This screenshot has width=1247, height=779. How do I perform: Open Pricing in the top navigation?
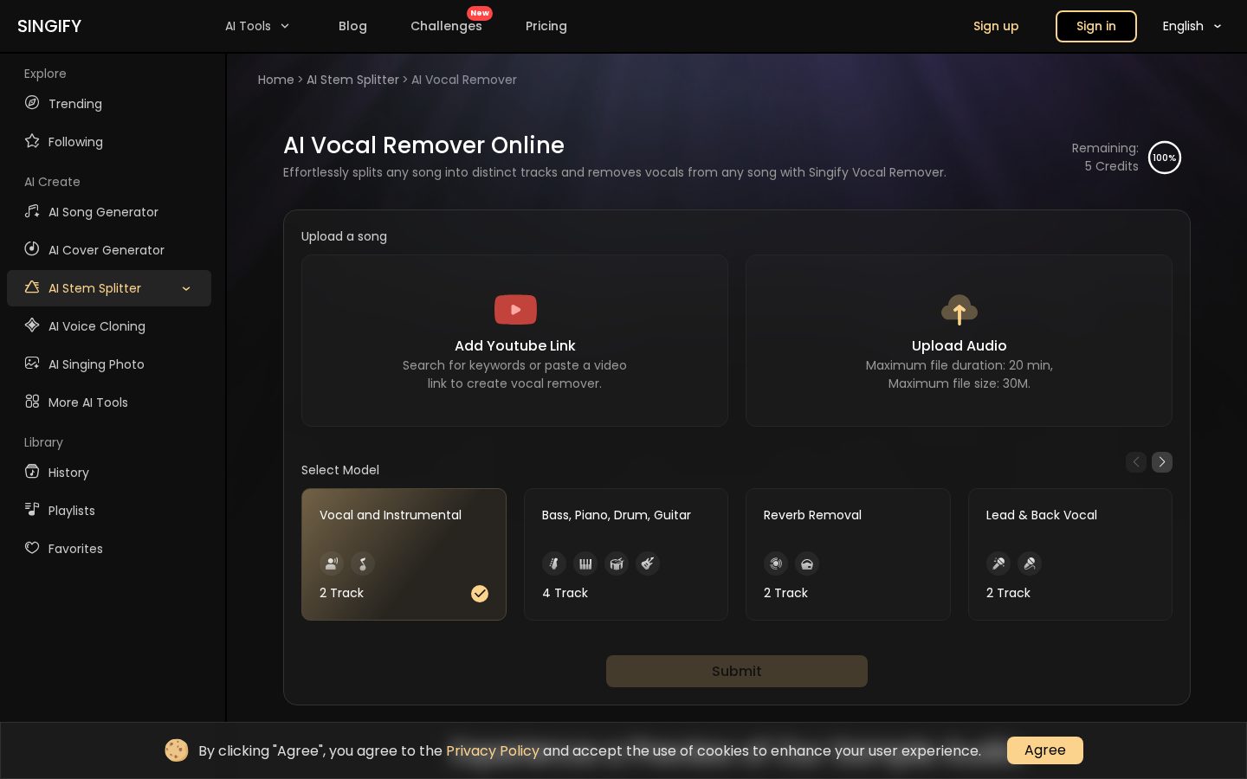point(546,26)
